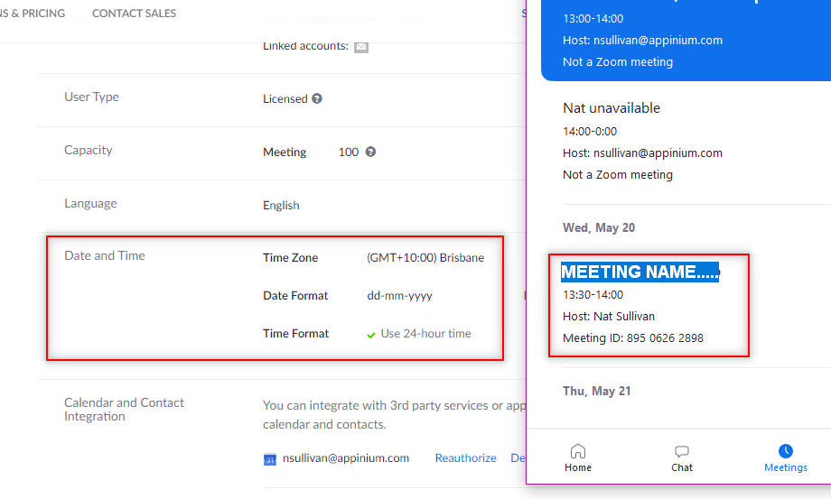Click the Reauthorize link
This screenshot has width=831, height=499.
[465, 458]
